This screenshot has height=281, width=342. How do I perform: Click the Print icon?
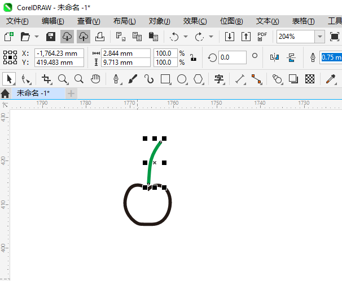point(100,37)
